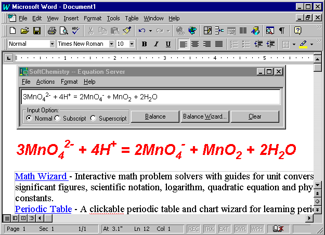Click the Balance button

[x=155, y=116]
